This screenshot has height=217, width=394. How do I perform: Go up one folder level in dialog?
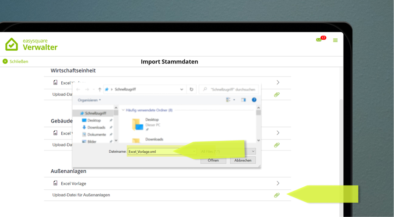tap(99, 89)
